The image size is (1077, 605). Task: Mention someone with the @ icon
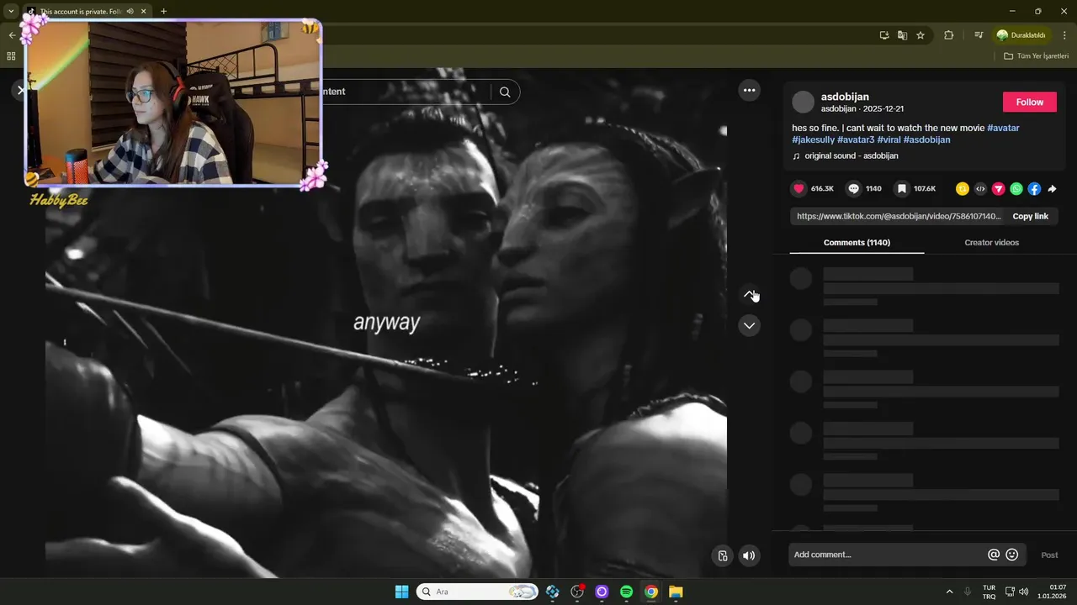[994, 555]
